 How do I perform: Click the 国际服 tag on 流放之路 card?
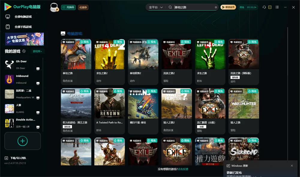[x=235, y=77]
